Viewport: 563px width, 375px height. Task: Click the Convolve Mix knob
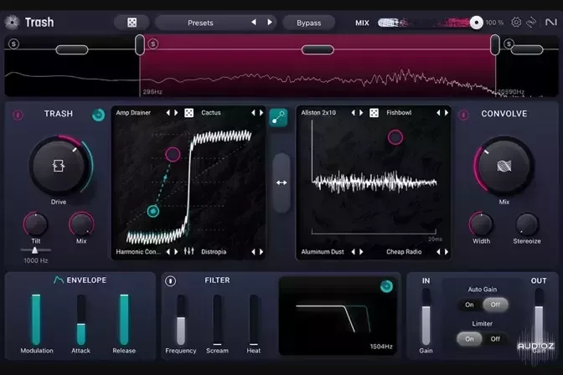pyautogui.click(x=504, y=166)
